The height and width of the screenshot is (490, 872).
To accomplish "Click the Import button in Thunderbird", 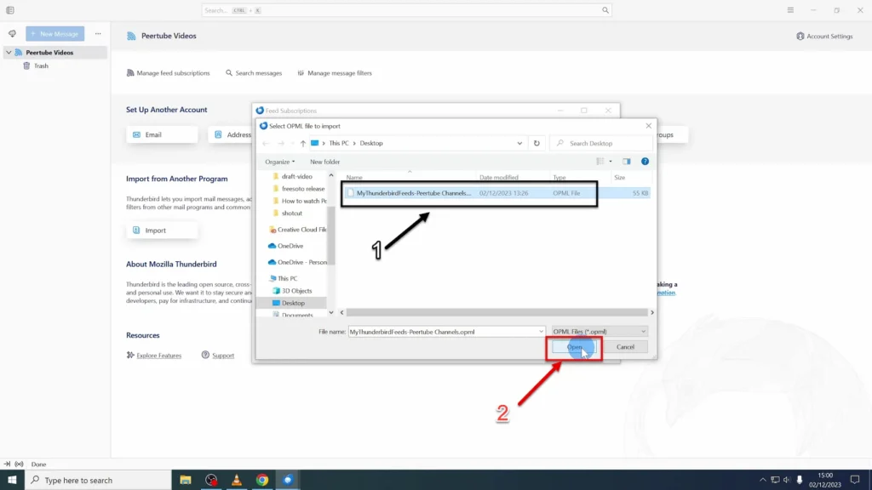I will tap(162, 230).
